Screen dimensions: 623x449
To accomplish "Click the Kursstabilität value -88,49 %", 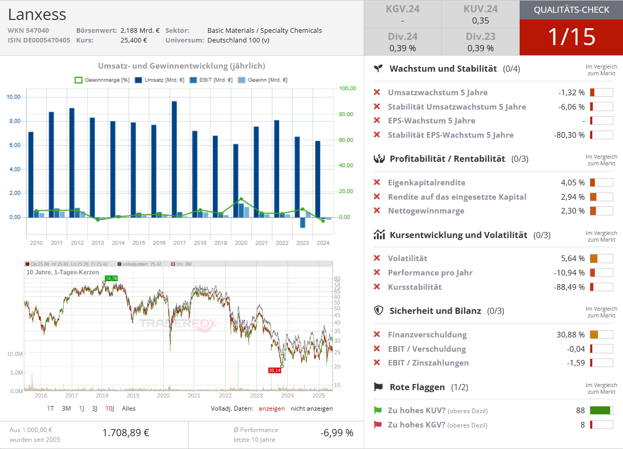I will [569, 287].
